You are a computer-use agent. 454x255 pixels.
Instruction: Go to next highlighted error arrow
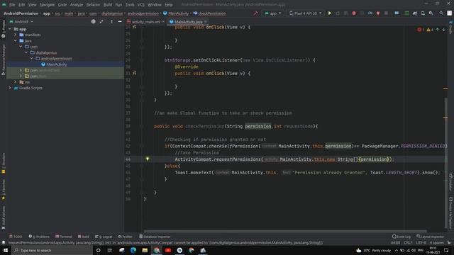[x=443, y=30]
